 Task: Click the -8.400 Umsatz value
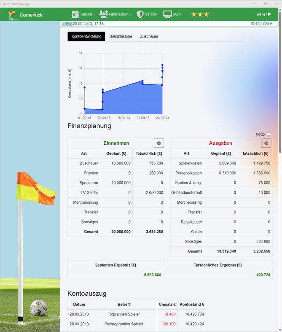click(x=170, y=314)
